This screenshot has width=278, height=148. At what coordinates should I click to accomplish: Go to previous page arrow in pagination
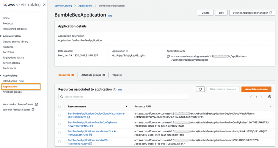tap(251, 97)
